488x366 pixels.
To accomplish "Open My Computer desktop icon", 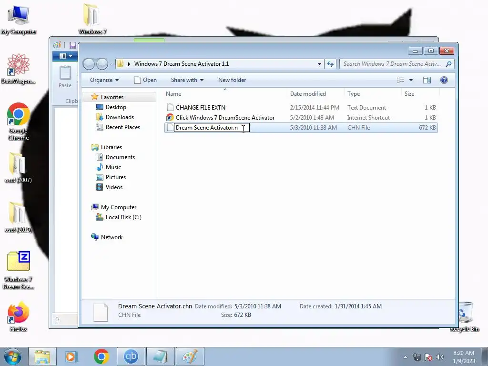I will (x=19, y=20).
